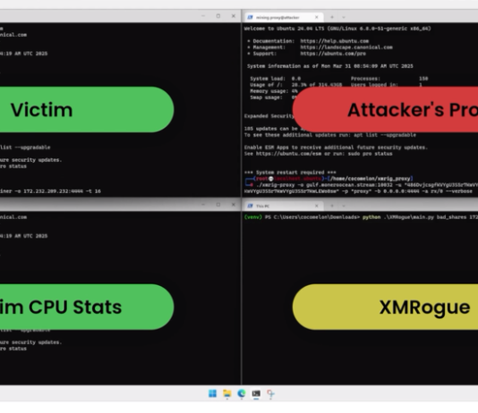478x413 pixels.
Task: Click 'security updates.' line in bottom-left terminal
Action: [30, 342]
